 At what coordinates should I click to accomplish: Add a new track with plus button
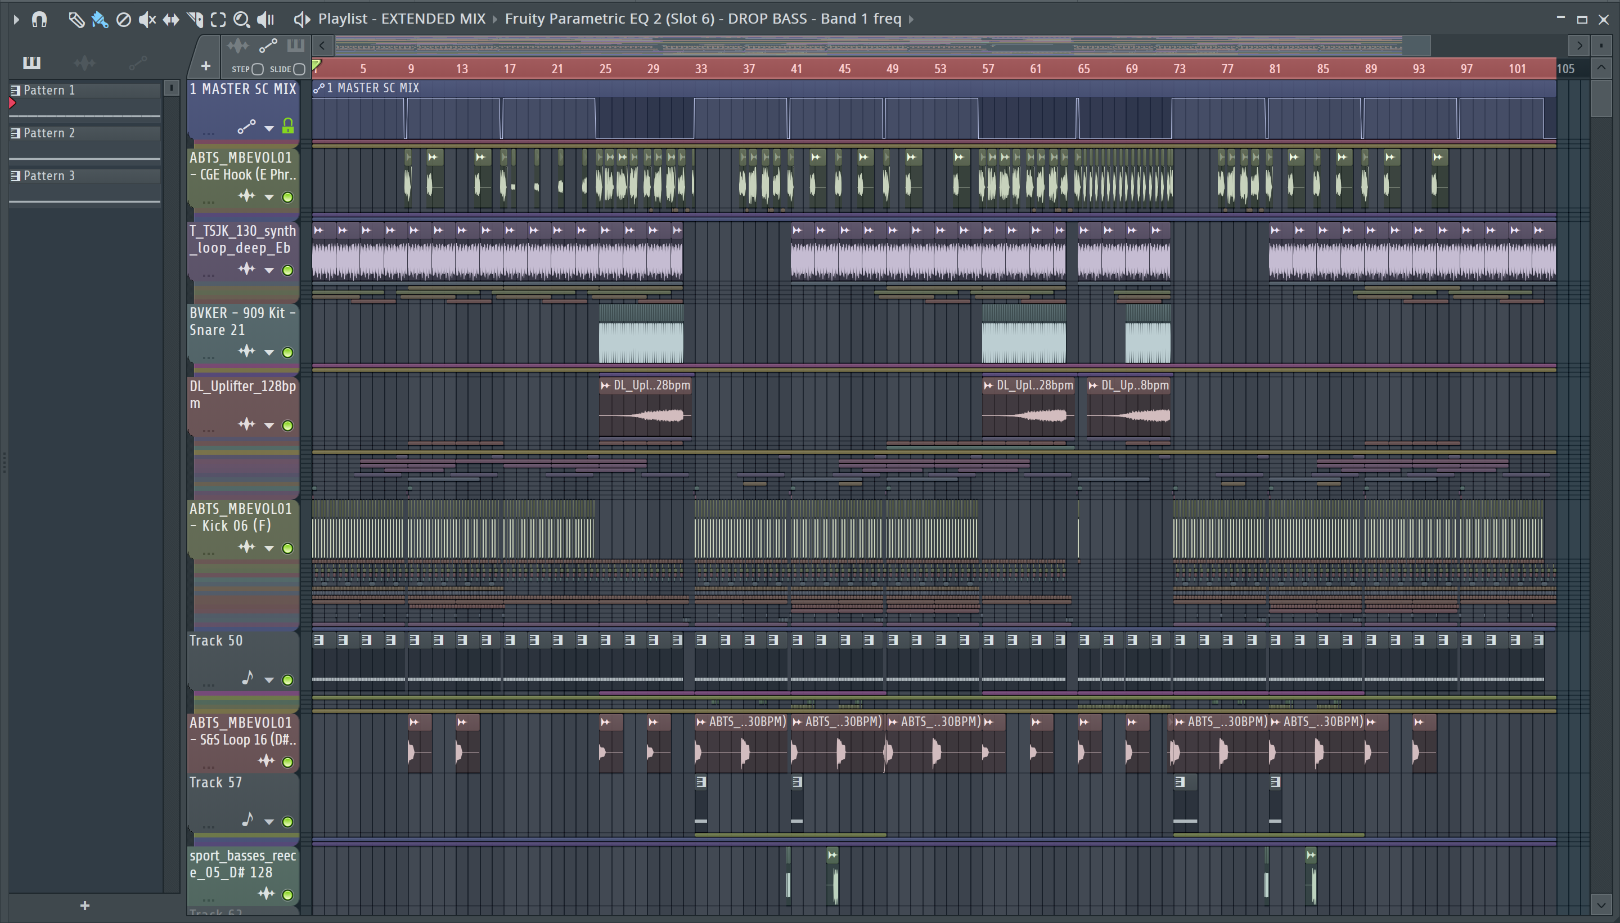(x=205, y=65)
